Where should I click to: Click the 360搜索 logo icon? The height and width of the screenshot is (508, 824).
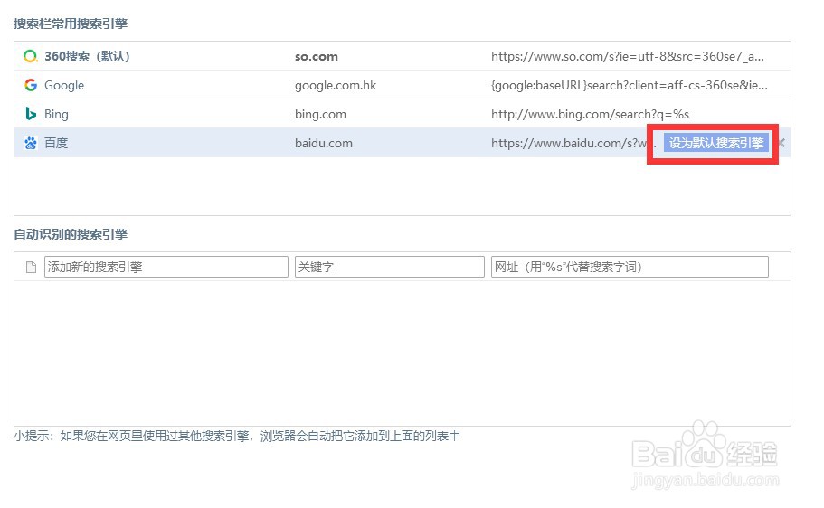(31, 56)
